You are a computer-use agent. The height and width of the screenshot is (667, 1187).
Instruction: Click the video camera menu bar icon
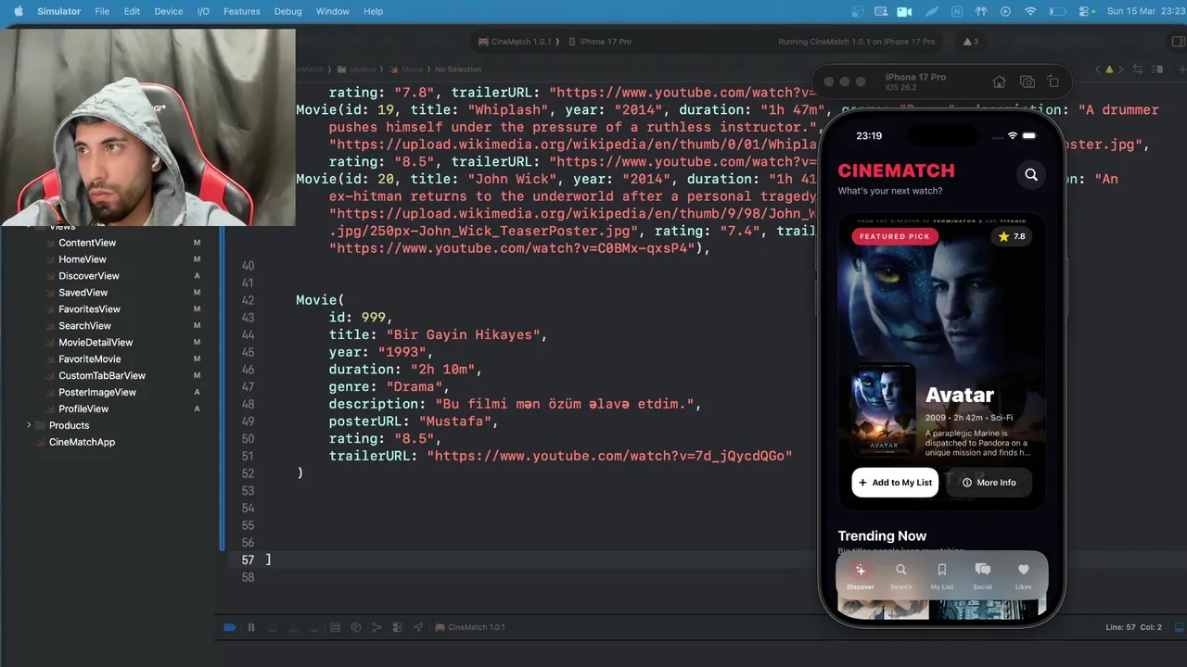pyautogui.click(x=906, y=11)
